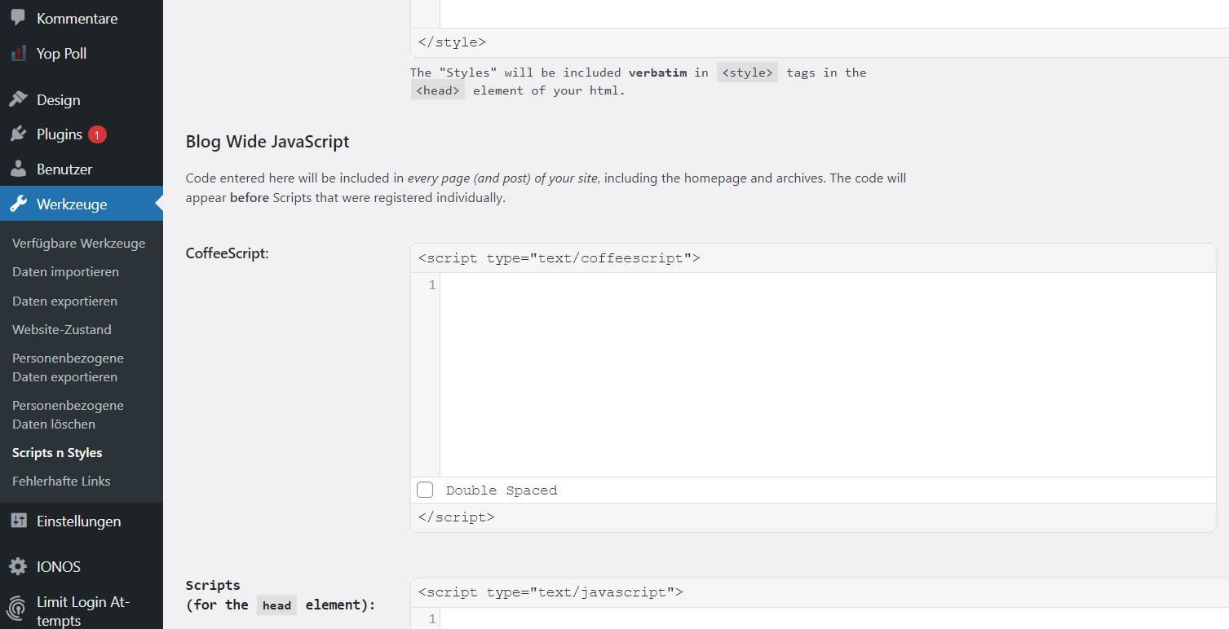
Task: Click the IONOS gear icon
Action: pos(18,566)
